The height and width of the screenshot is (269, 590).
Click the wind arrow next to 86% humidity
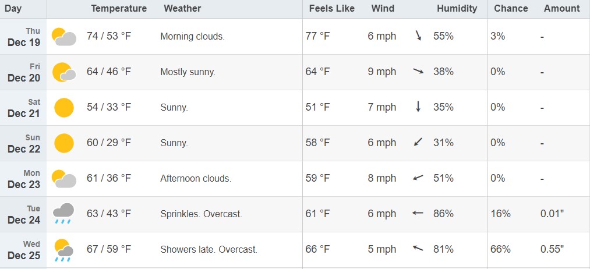pos(418,213)
